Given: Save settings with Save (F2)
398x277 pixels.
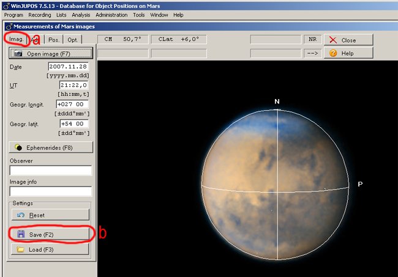Looking at the screenshot, I should click(x=50, y=234).
